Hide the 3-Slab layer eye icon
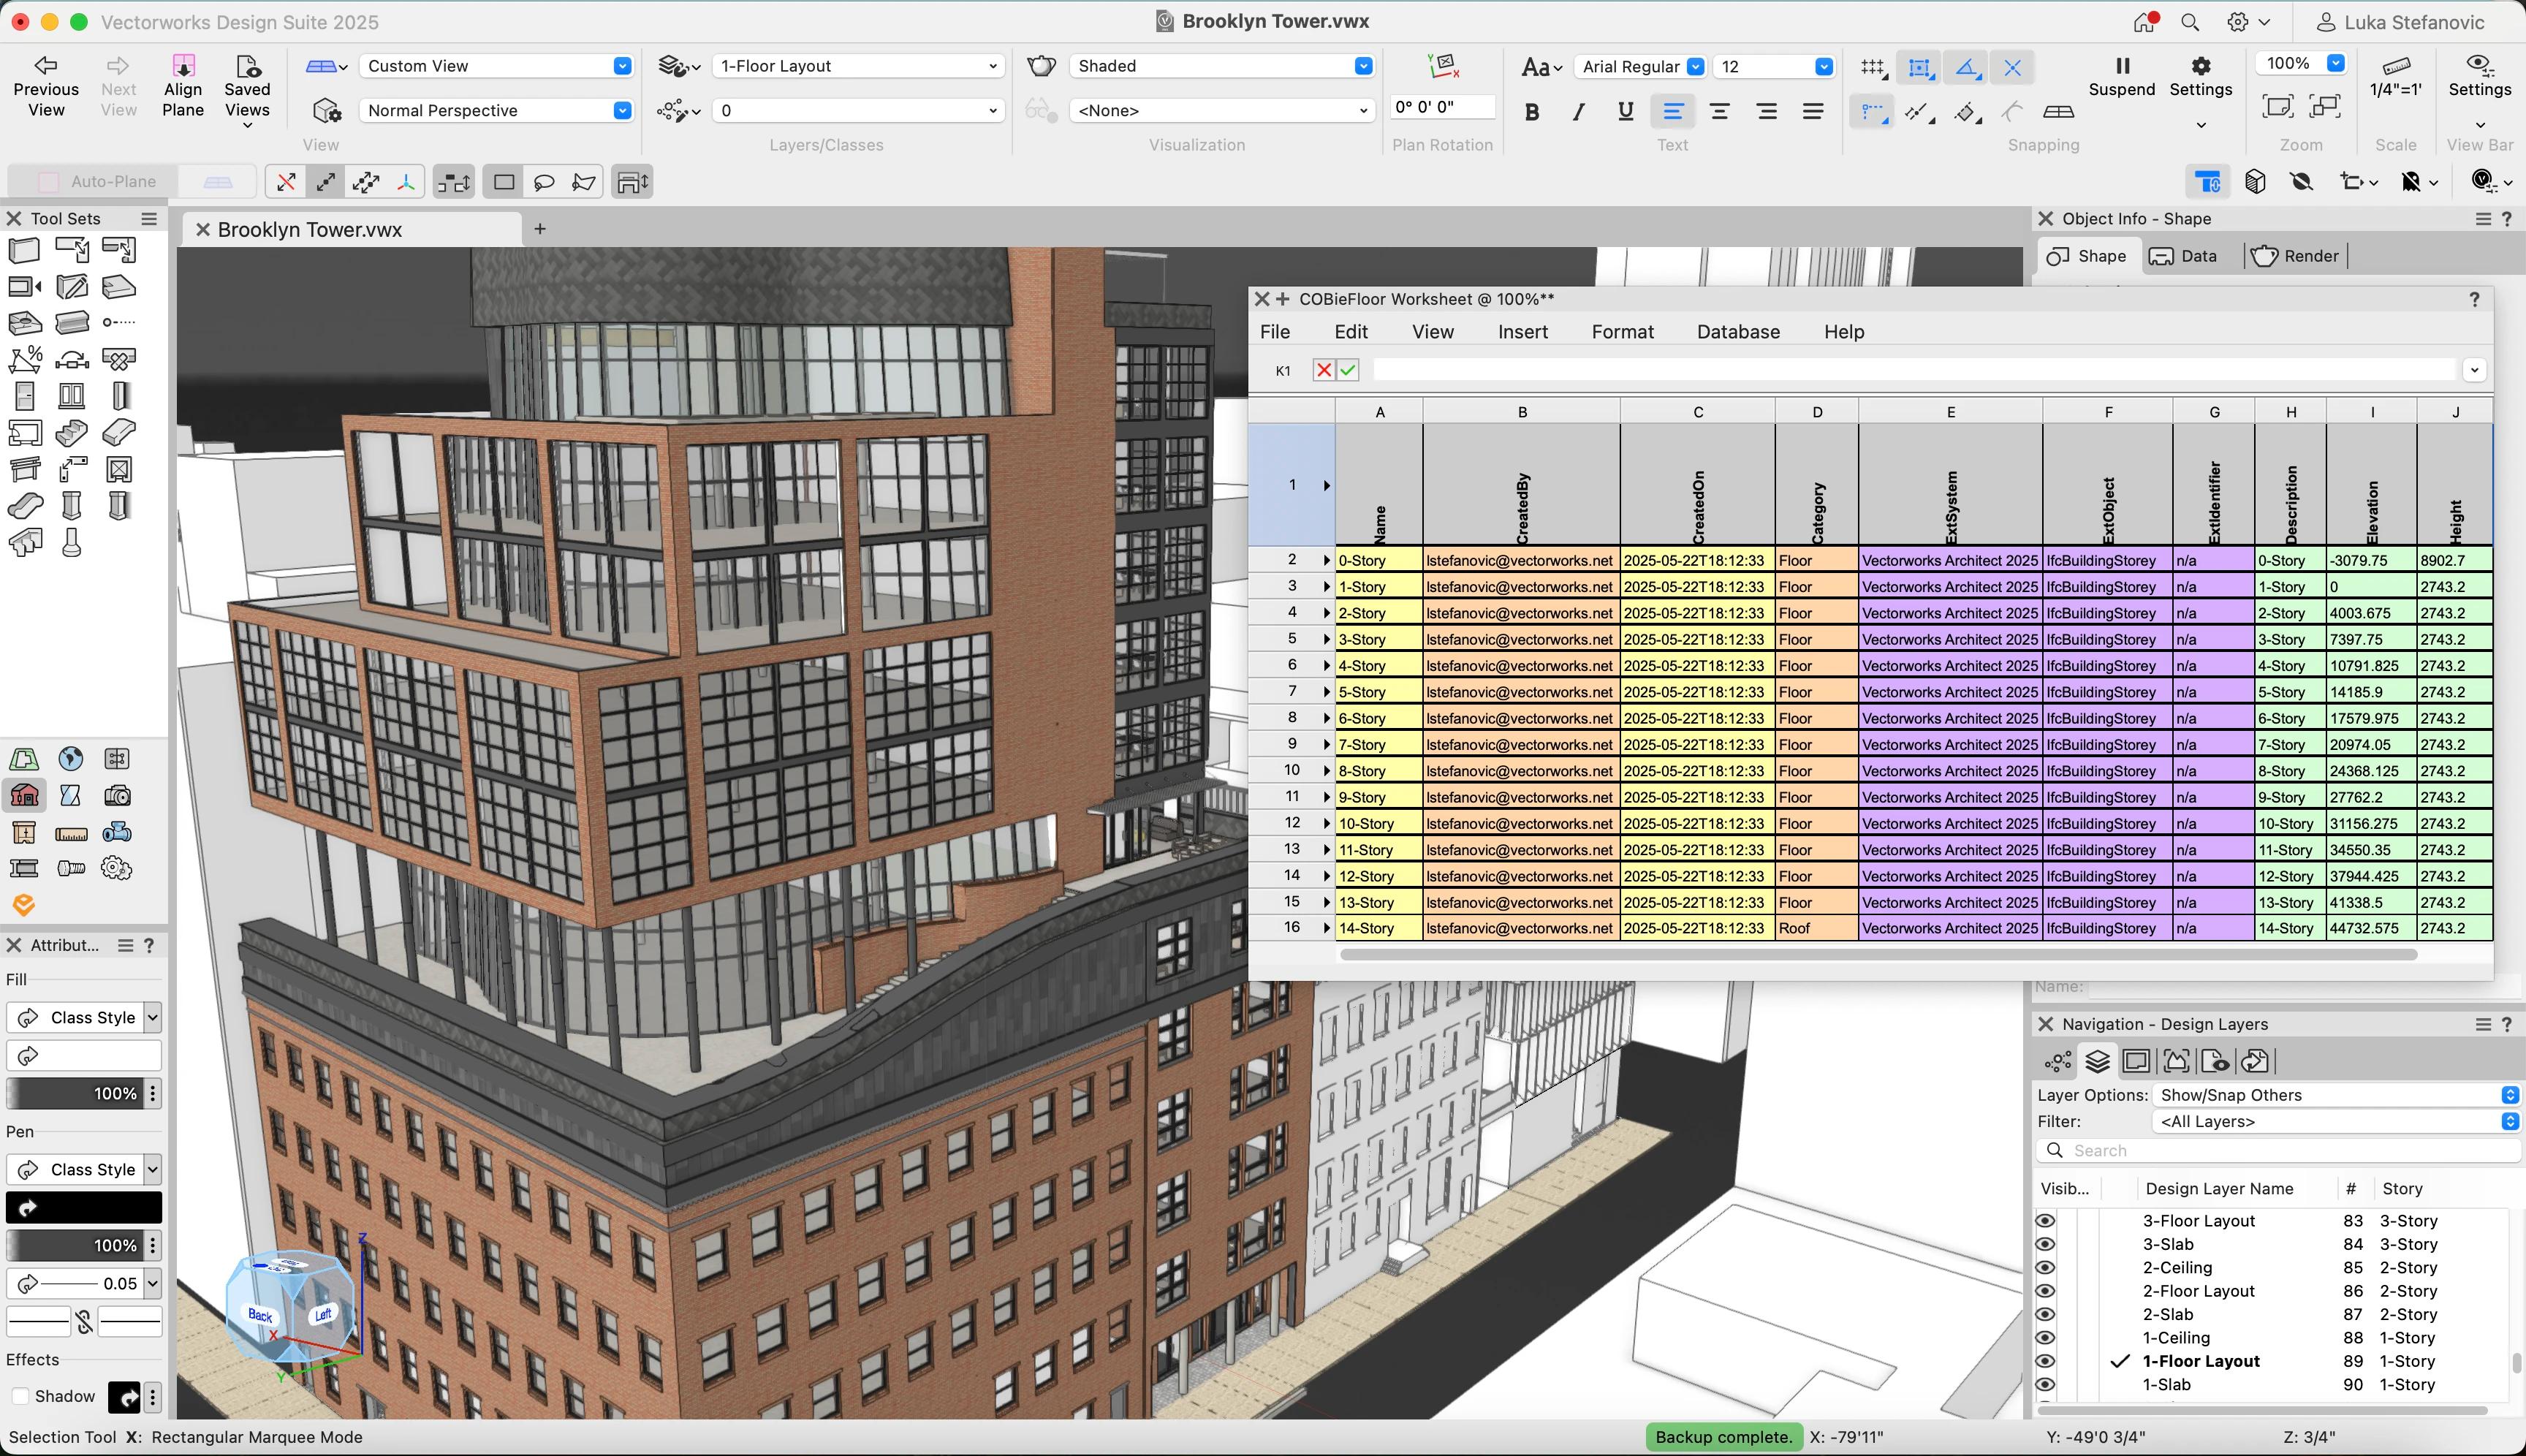This screenshot has width=2526, height=1456. coord(2045,1244)
